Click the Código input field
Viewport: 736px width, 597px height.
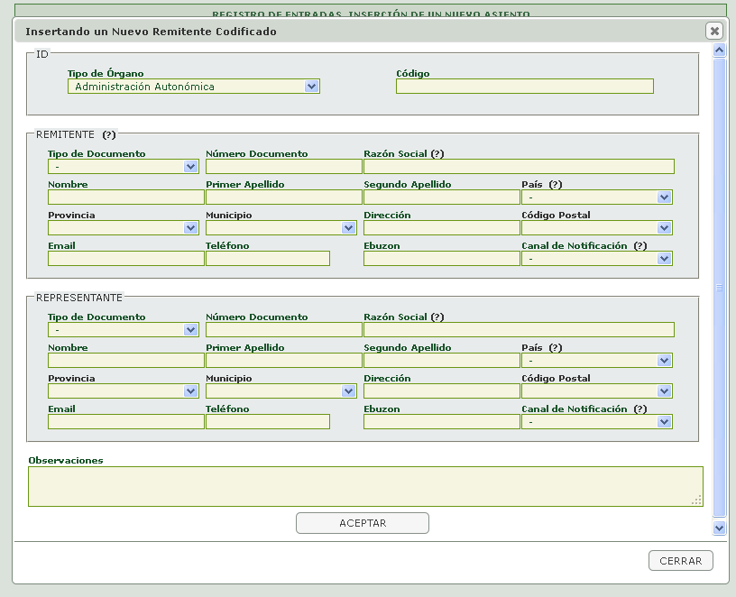click(525, 87)
